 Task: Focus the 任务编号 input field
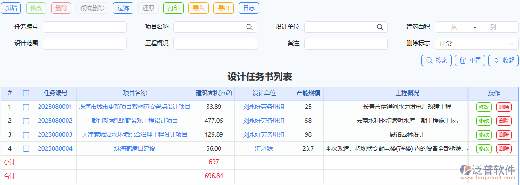(85, 27)
